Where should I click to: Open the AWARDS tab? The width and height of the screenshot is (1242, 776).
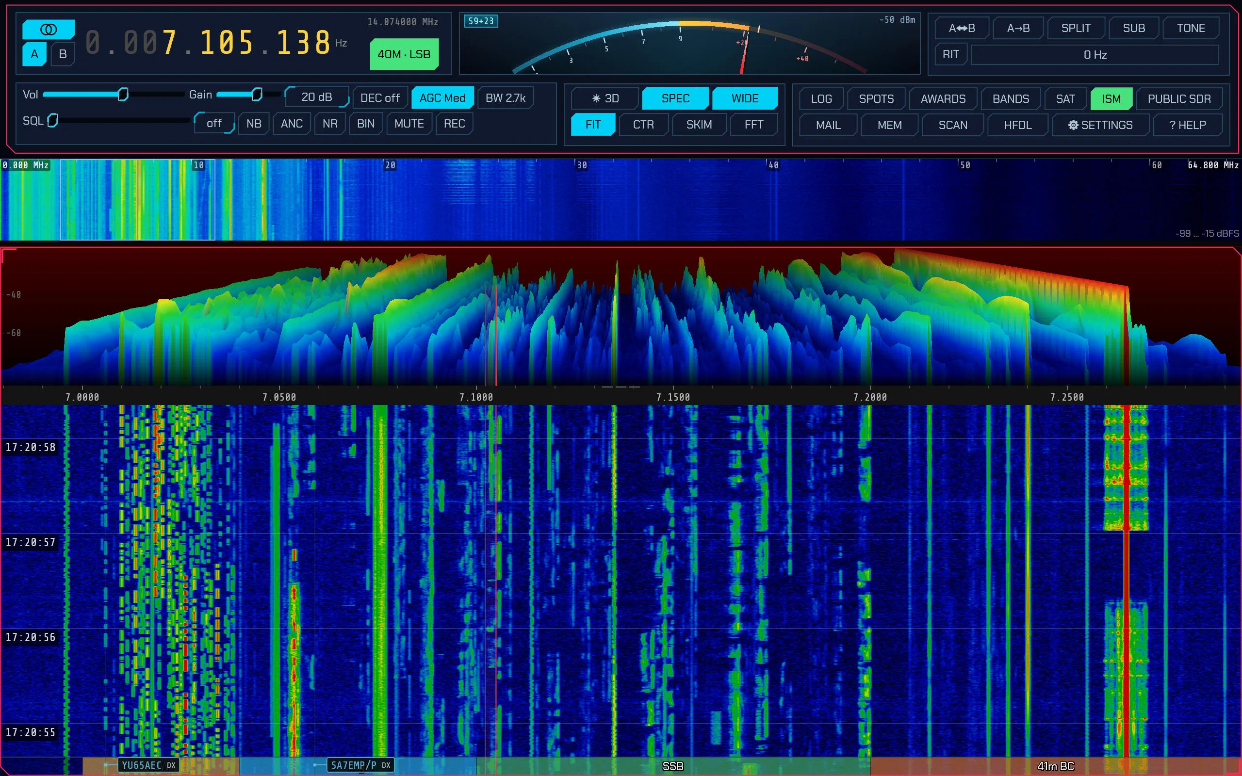coord(943,98)
